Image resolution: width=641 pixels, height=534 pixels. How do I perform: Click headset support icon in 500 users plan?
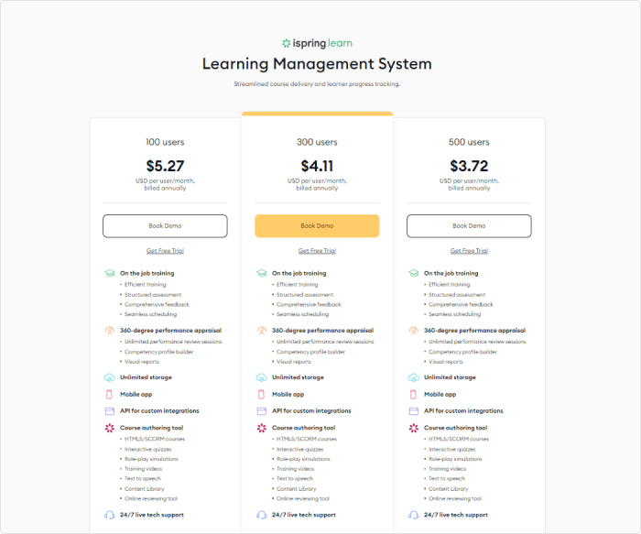[414, 515]
